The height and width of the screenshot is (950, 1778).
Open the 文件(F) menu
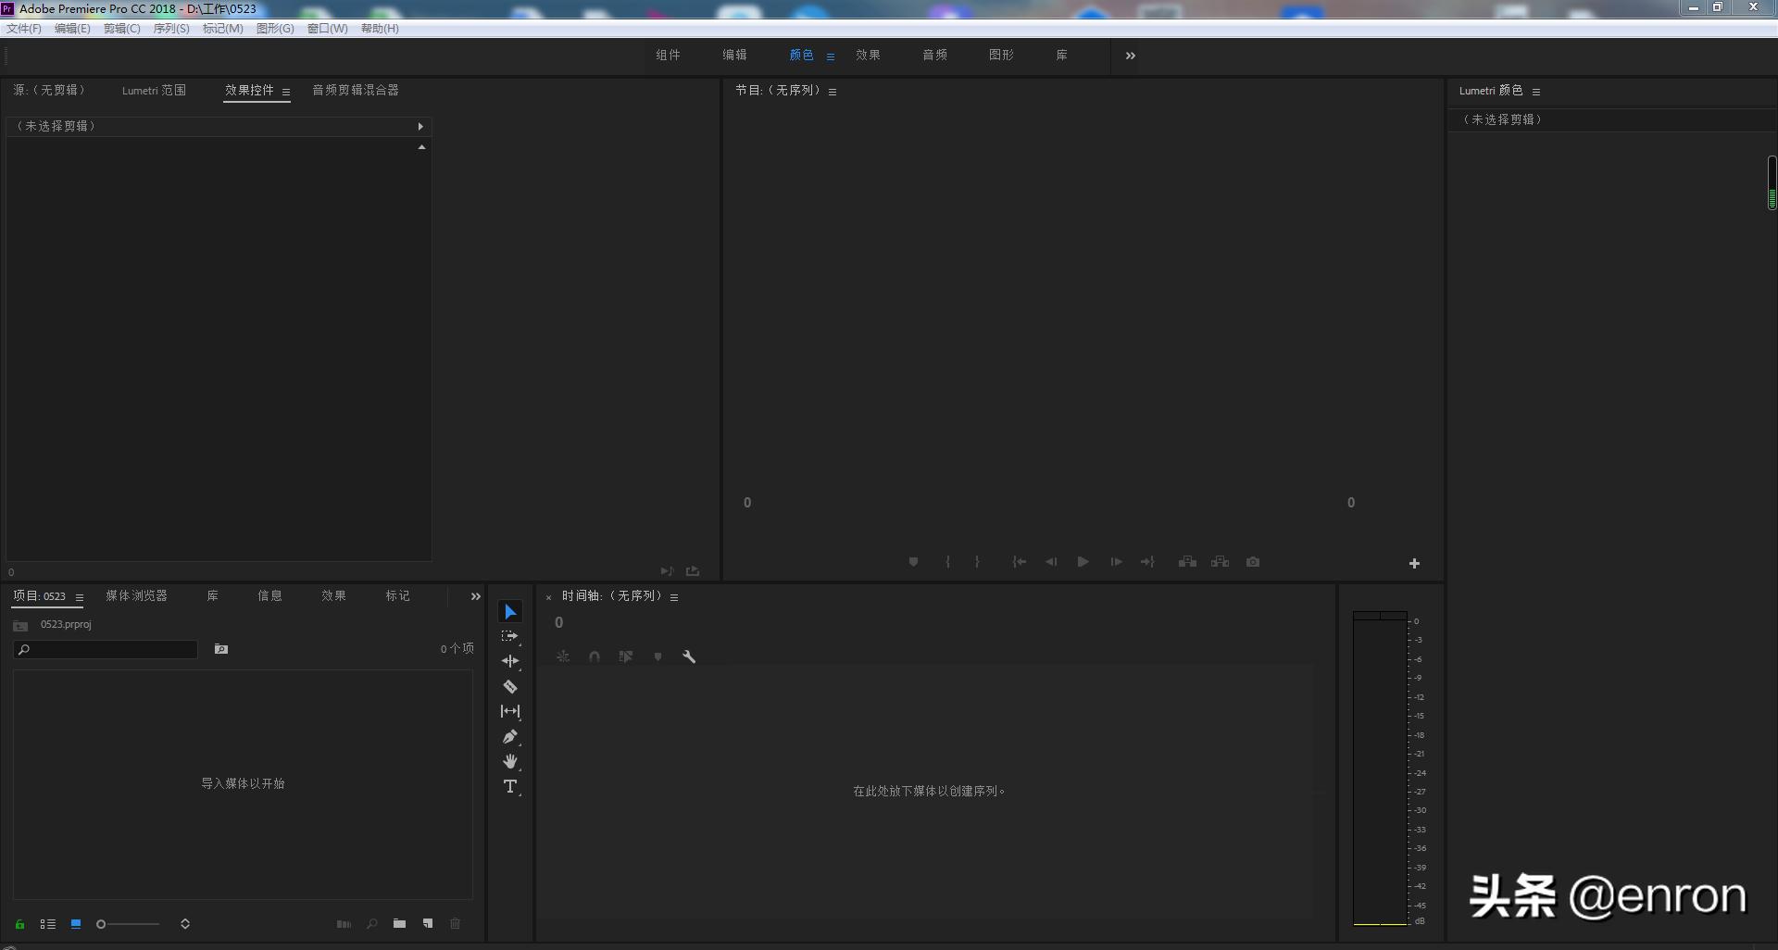pos(24,29)
